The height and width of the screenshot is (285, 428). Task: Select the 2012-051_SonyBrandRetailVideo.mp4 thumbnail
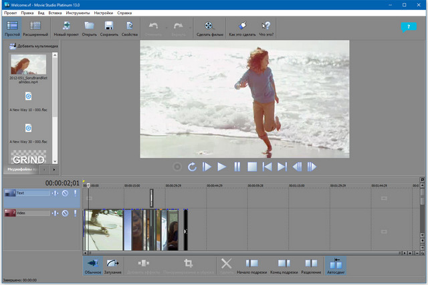tap(28, 64)
